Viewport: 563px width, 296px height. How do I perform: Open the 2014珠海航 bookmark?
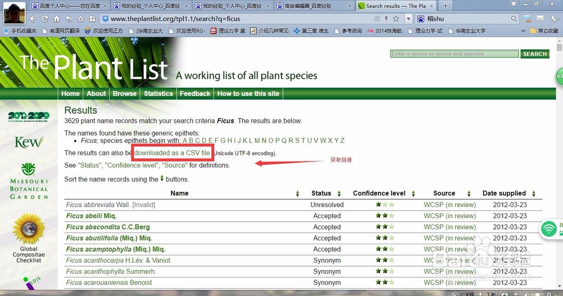(384, 31)
